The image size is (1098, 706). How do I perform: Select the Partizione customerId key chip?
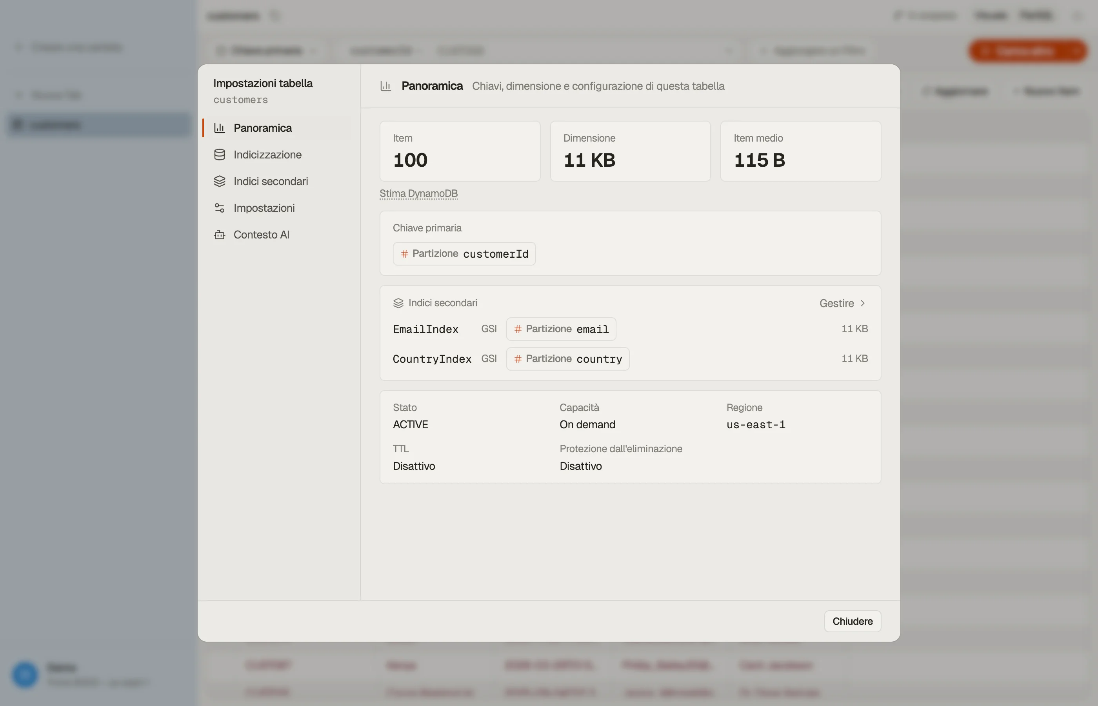[x=464, y=253]
